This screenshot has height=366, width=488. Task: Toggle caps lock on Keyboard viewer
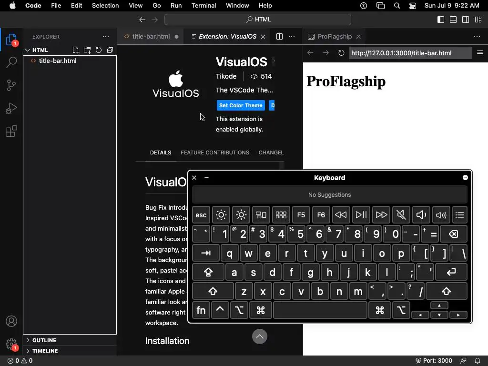point(208,272)
